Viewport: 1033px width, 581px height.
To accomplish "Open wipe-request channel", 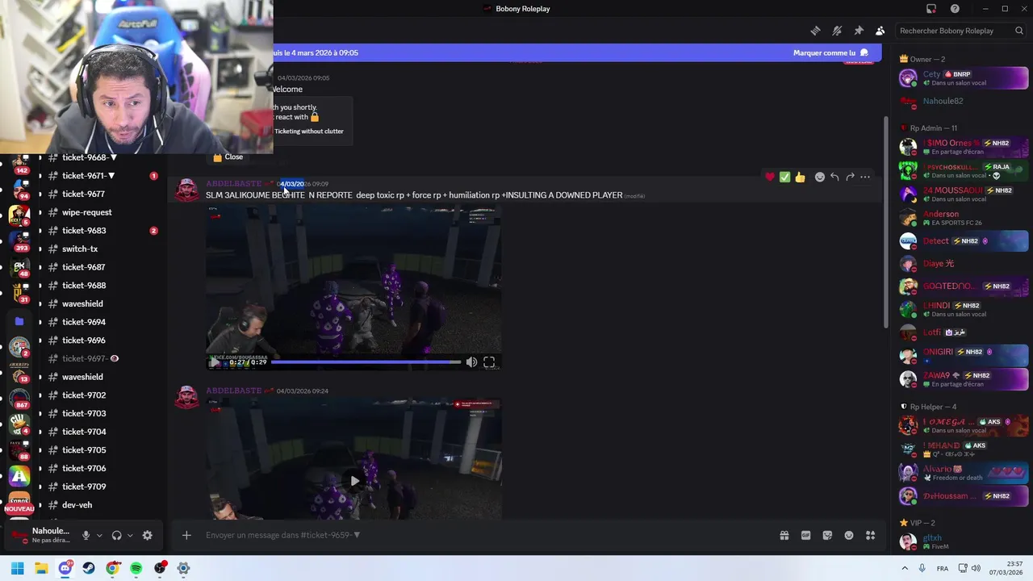I will [86, 212].
